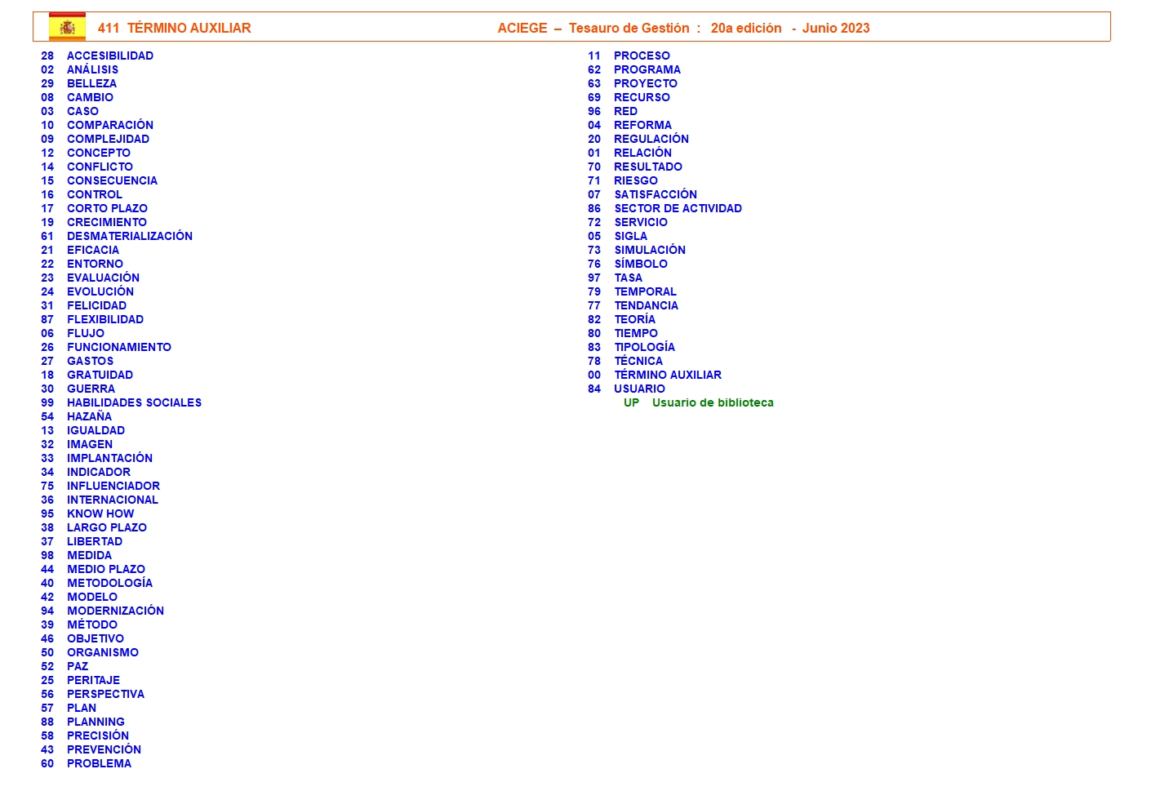The width and height of the screenshot is (1151, 800).
Task: Click the FUNCIONAMIENTO entry
Action: (118, 347)
